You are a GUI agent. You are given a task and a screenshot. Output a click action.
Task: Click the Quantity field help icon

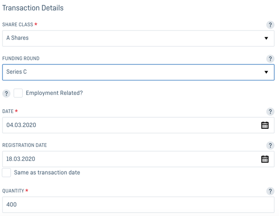coord(270,191)
